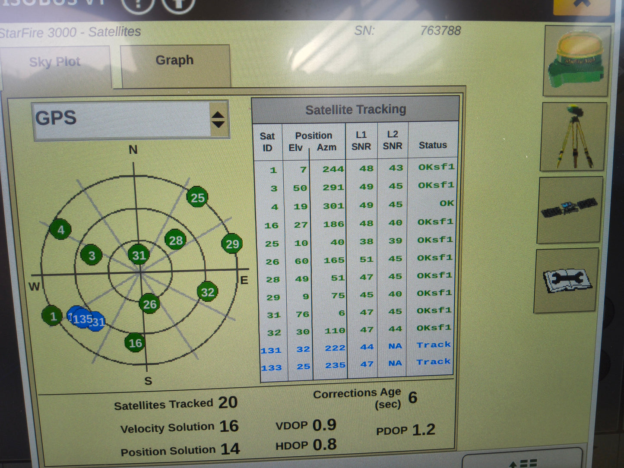This screenshot has width=624, height=468.
Task: Click azimuth value 244
Action: point(333,169)
